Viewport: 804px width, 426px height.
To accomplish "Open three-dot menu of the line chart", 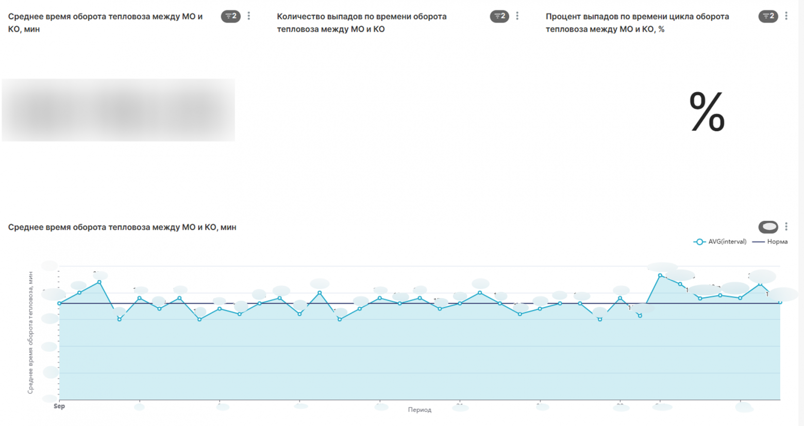I will 786,227.
